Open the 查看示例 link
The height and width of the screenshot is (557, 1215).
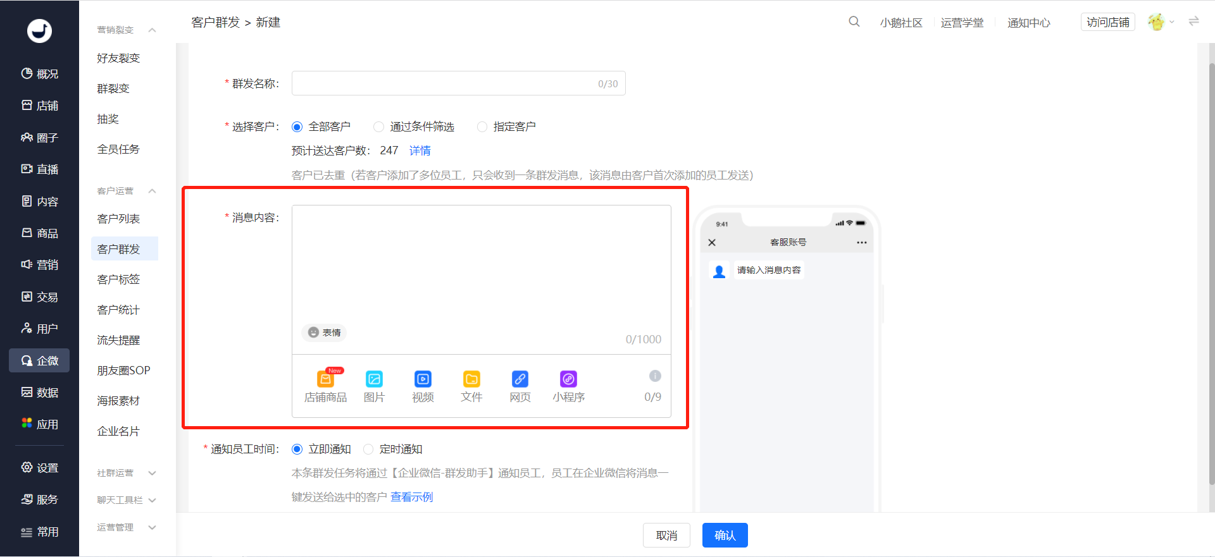(412, 497)
